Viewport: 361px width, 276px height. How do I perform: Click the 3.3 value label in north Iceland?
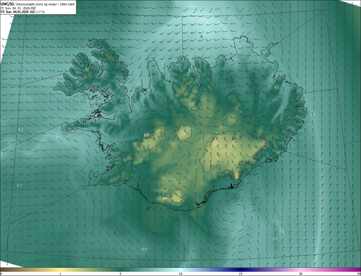click(x=191, y=104)
